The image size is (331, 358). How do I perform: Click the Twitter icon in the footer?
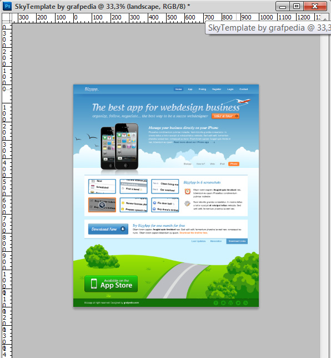pos(238,303)
